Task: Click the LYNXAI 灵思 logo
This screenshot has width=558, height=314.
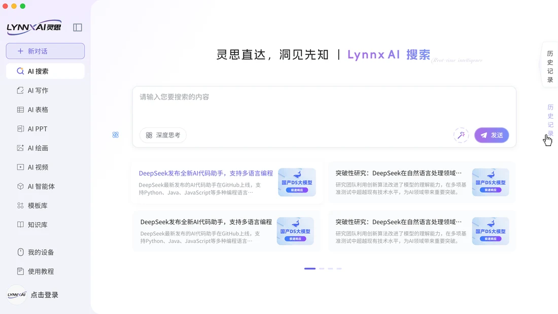Action: [34, 27]
